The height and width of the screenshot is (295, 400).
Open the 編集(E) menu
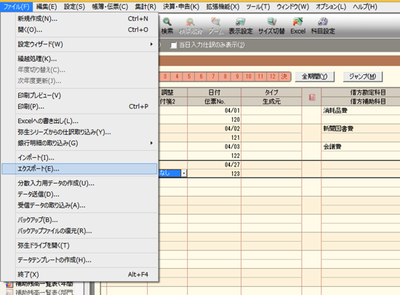[47, 7]
